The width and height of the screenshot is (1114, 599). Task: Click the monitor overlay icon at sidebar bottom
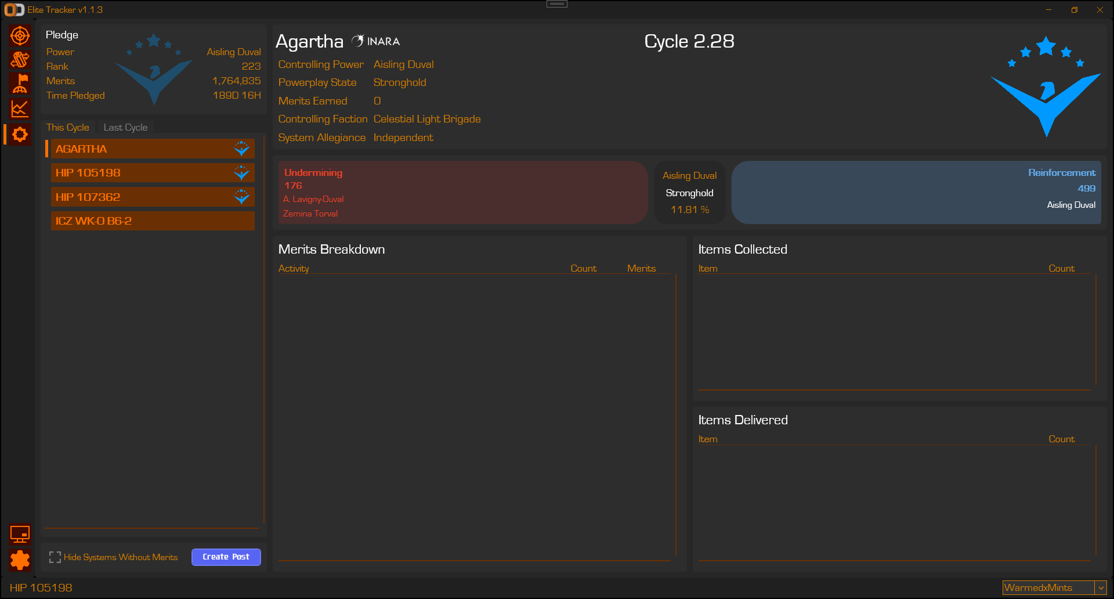click(20, 534)
